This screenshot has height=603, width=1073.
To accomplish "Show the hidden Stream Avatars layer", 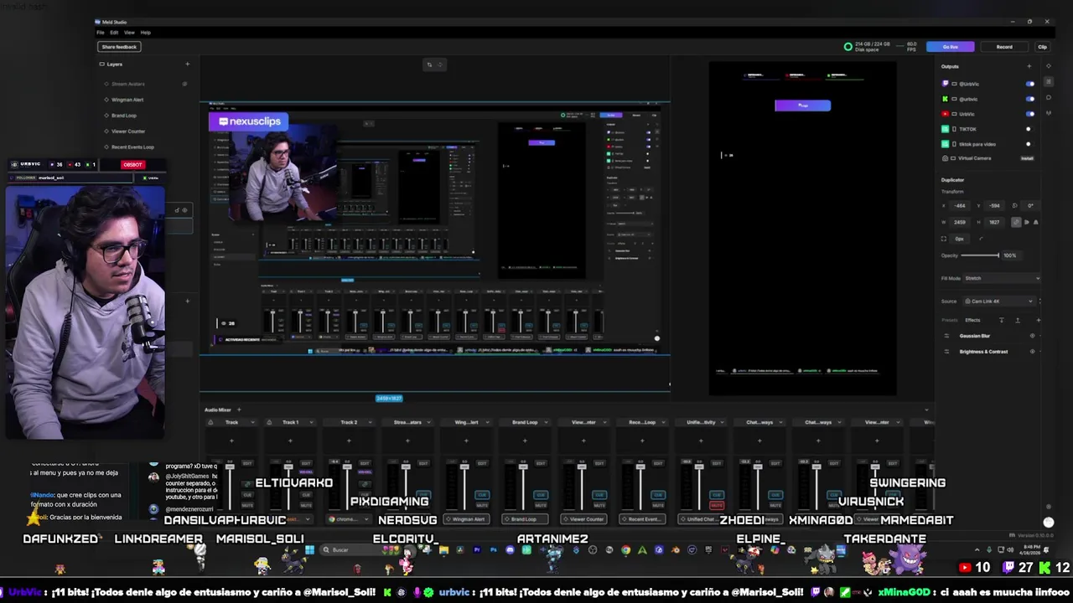I will (184, 84).
